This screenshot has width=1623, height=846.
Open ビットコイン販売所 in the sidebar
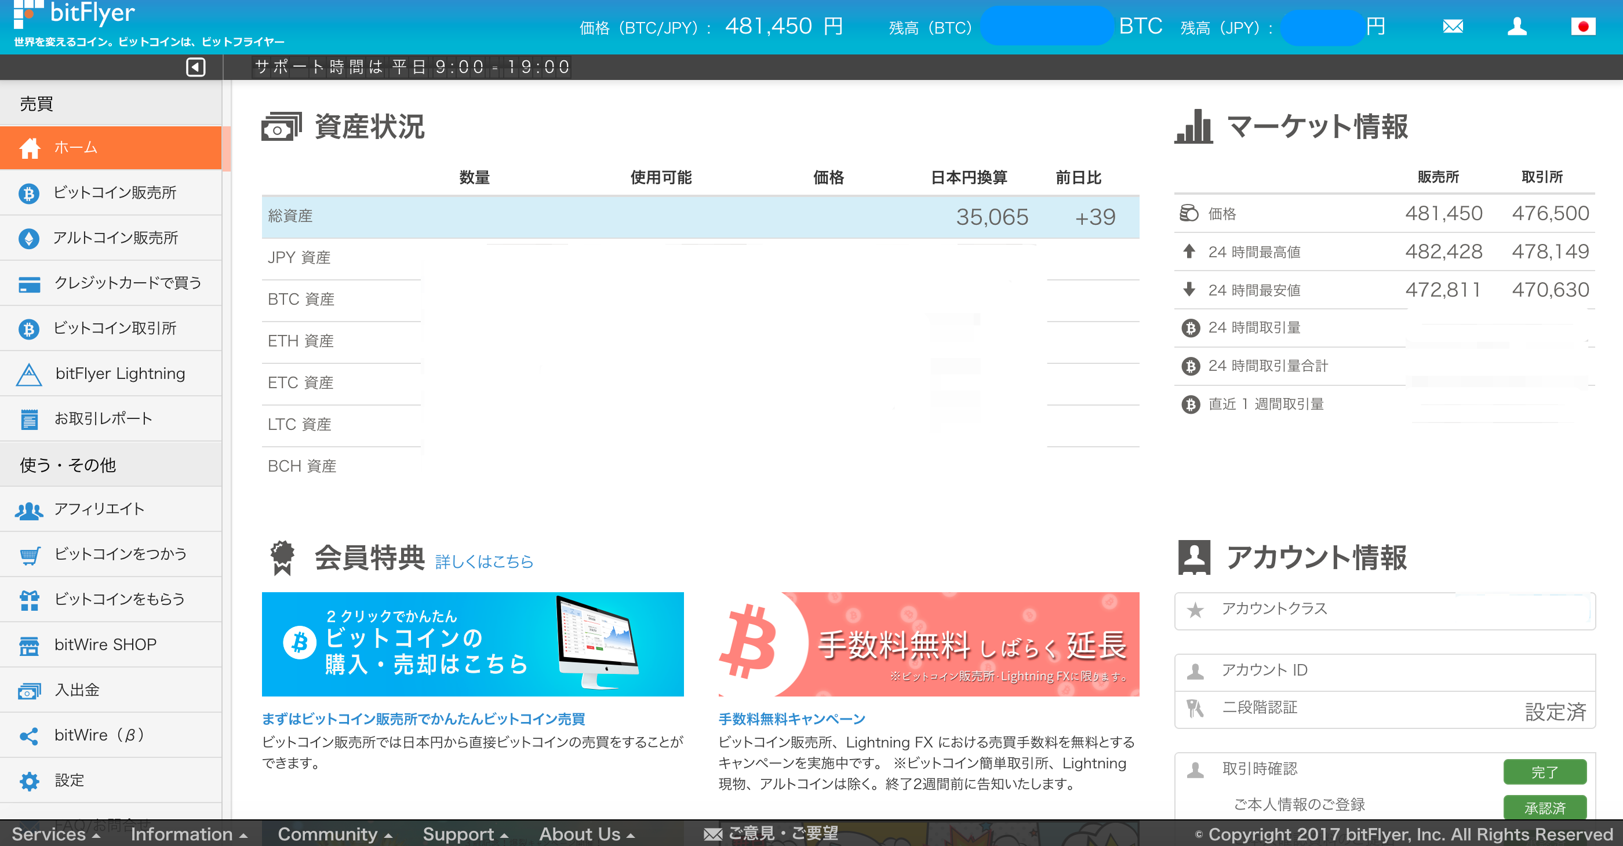tap(111, 193)
